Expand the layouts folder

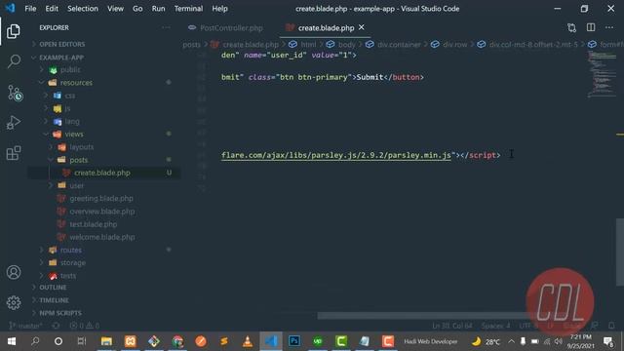[82, 147]
